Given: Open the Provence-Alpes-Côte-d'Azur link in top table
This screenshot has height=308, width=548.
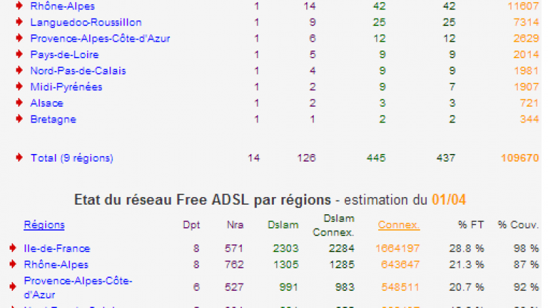Looking at the screenshot, I should point(100,38).
